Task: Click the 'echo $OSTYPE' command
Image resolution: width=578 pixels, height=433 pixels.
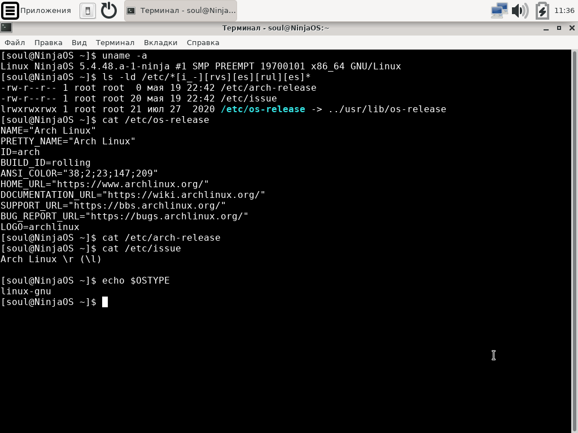Action: click(x=135, y=281)
